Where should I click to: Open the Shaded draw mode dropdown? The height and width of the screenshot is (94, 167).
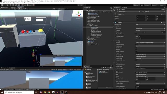[5, 9]
